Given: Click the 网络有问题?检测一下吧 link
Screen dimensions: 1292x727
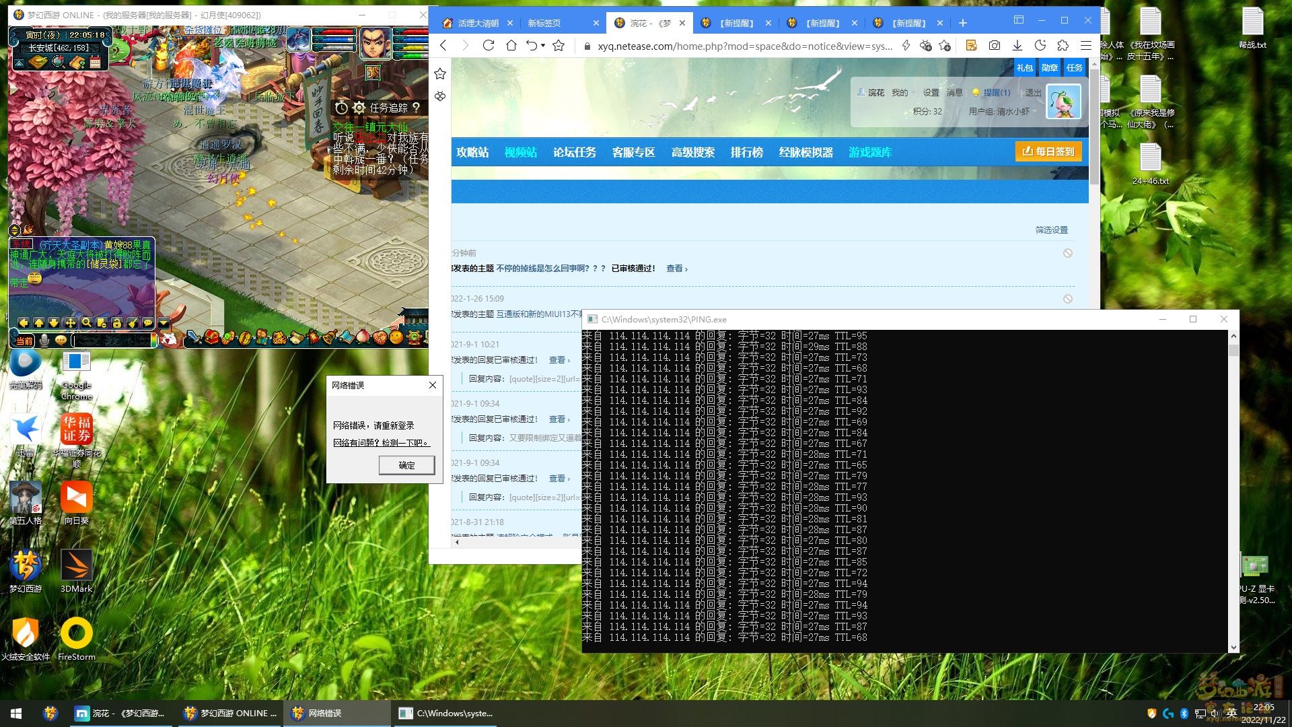Looking at the screenshot, I should pos(381,443).
